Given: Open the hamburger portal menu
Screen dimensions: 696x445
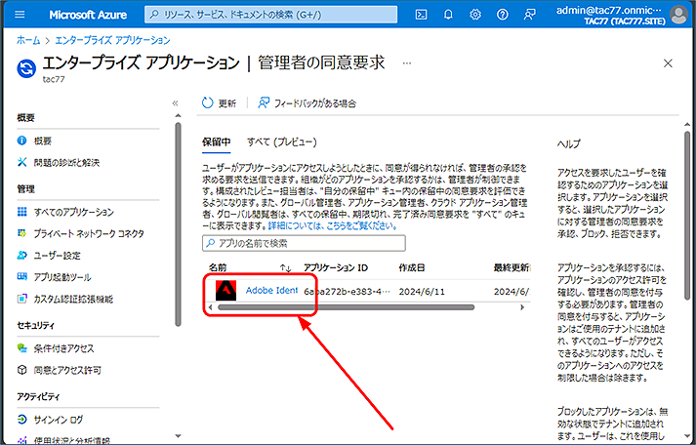Looking at the screenshot, I should click(x=20, y=15).
